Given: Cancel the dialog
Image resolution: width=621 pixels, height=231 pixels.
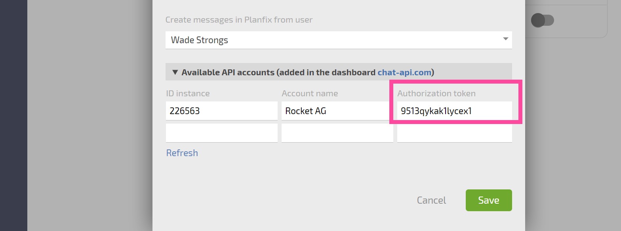Looking at the screenshot, I should [431, 200].
